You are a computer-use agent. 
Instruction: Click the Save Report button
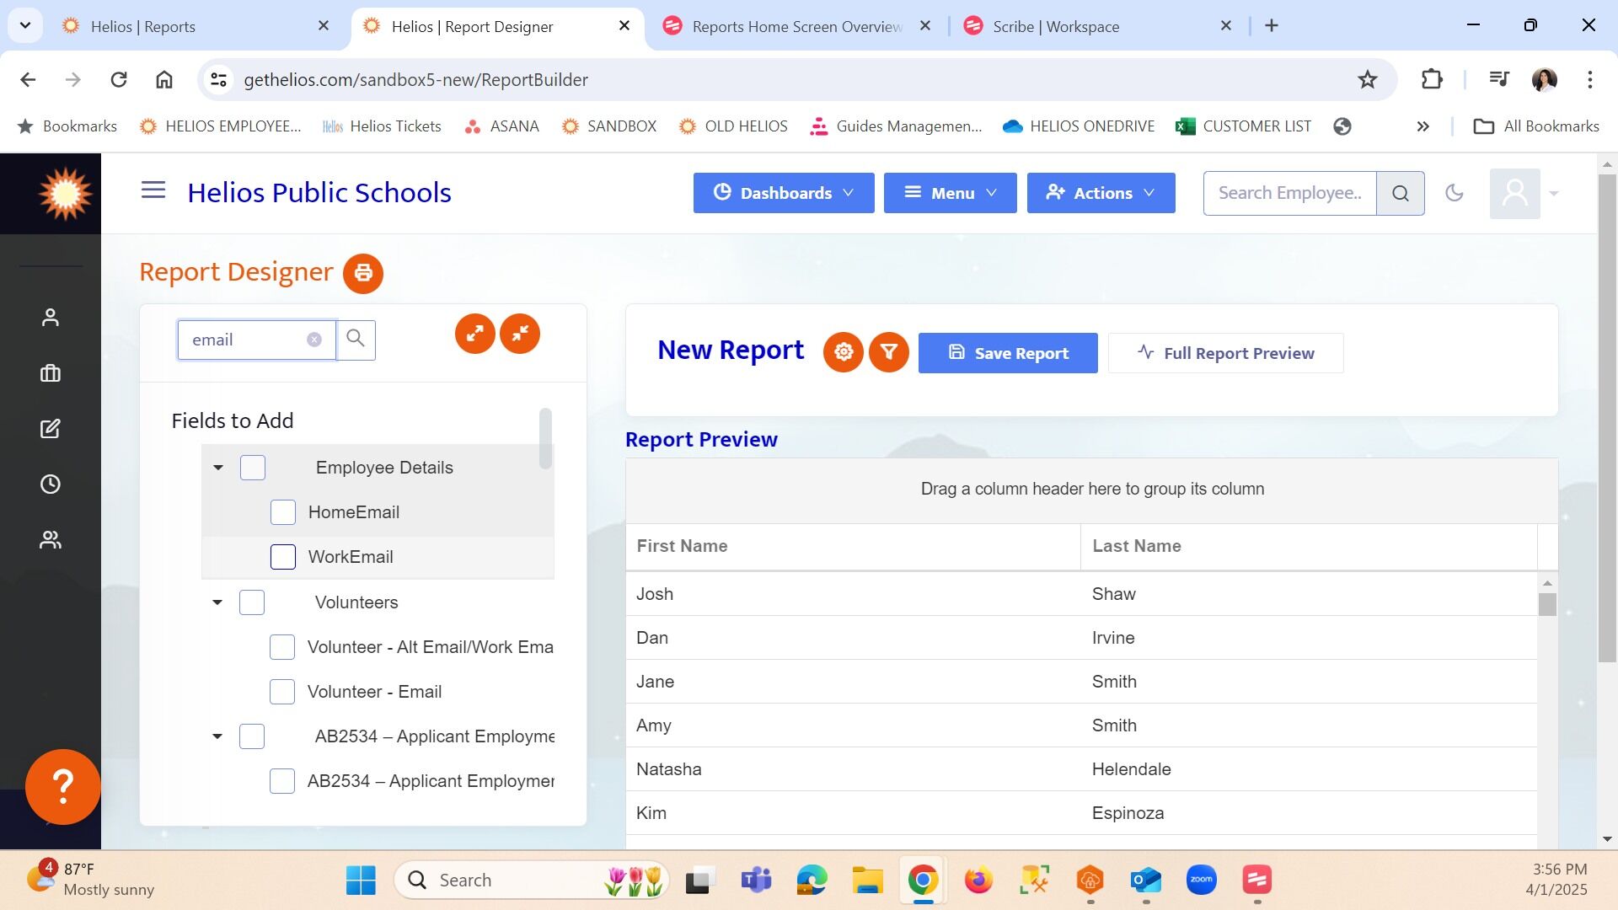click(x=1008, y=353)
